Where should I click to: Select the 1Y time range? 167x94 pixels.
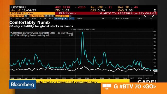40,19
